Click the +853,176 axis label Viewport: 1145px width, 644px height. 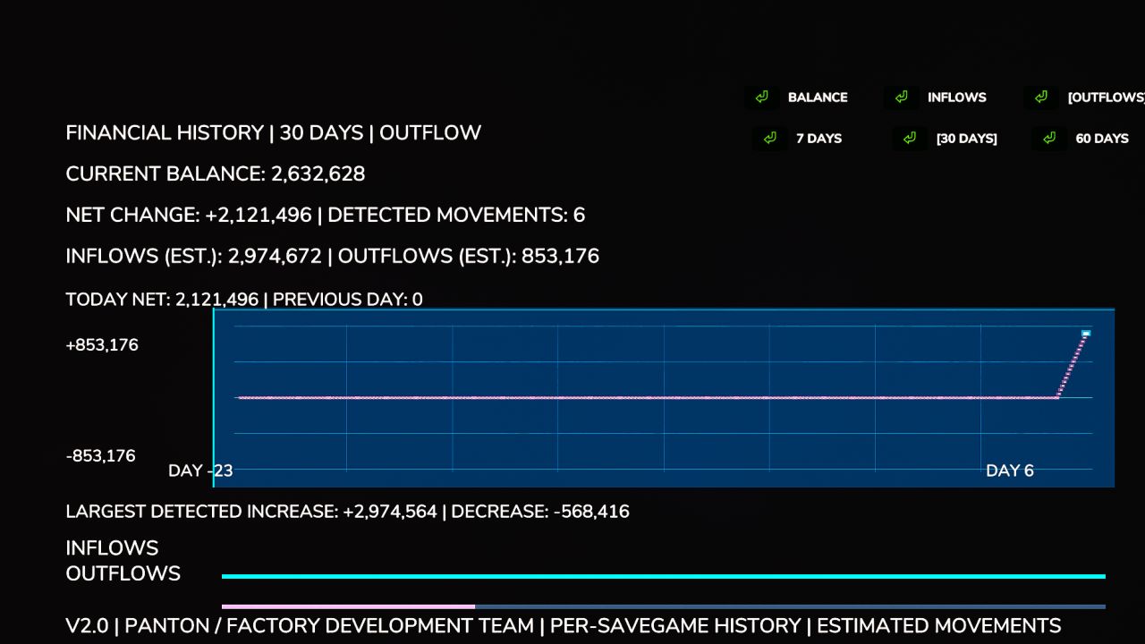tap(102, 345)
